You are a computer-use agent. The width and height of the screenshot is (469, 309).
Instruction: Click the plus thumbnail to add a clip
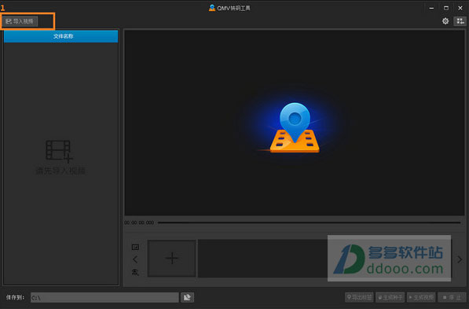point(172,258)
